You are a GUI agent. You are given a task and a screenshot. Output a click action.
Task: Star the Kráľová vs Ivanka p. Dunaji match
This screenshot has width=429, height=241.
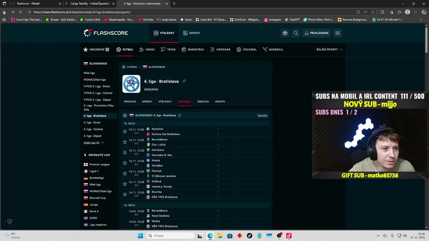click(x=125, y=184)
